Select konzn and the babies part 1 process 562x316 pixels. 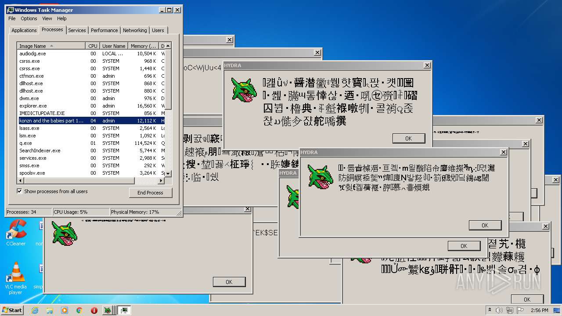point(91,121)
